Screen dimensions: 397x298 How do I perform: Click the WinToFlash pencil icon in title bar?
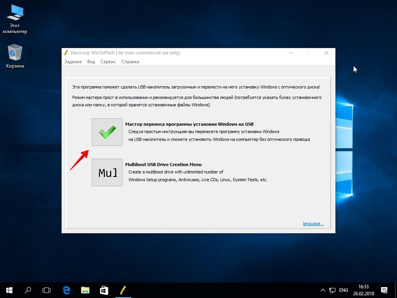point(66,53)
